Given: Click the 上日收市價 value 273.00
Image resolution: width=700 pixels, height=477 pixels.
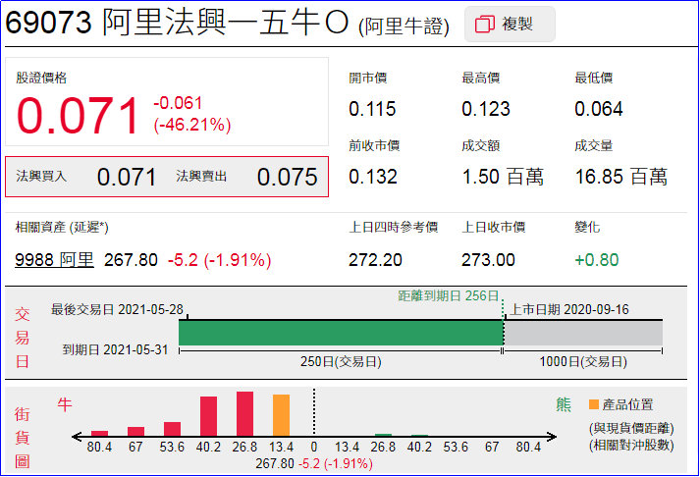Looking at the screenshot, I should click(x=488, y=260).
